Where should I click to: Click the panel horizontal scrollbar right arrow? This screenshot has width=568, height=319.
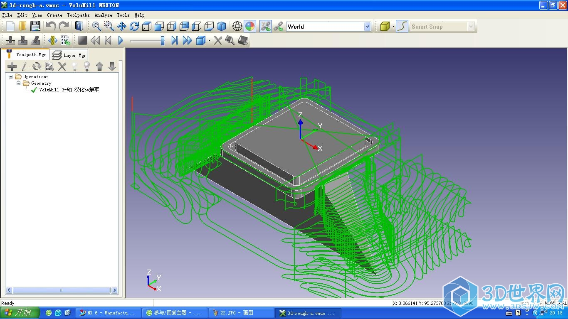pos(115,290)
